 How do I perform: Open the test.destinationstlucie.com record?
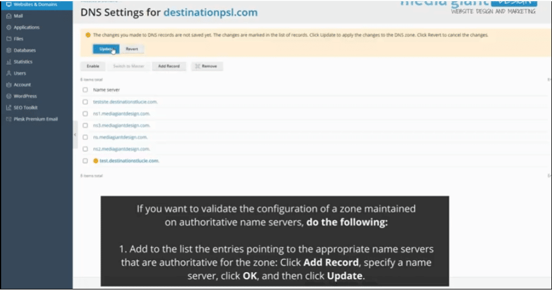129,161
